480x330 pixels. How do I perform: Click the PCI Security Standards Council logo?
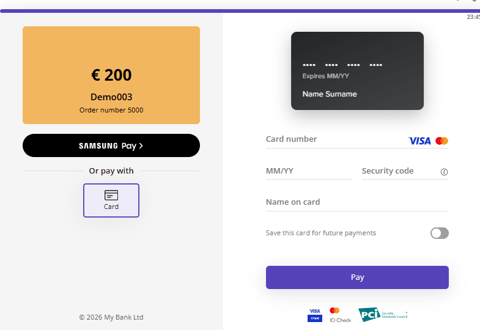pos(382,315)
